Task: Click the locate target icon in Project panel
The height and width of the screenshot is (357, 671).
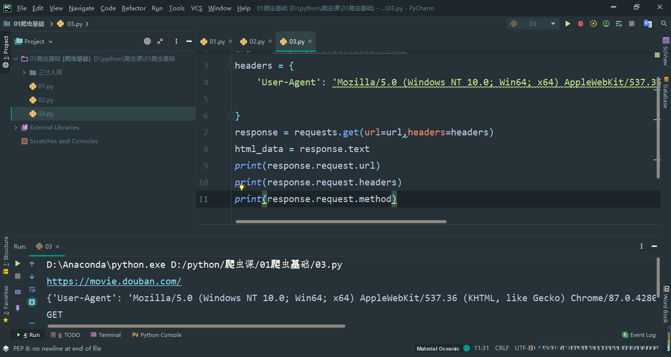Action: [147, 42]
